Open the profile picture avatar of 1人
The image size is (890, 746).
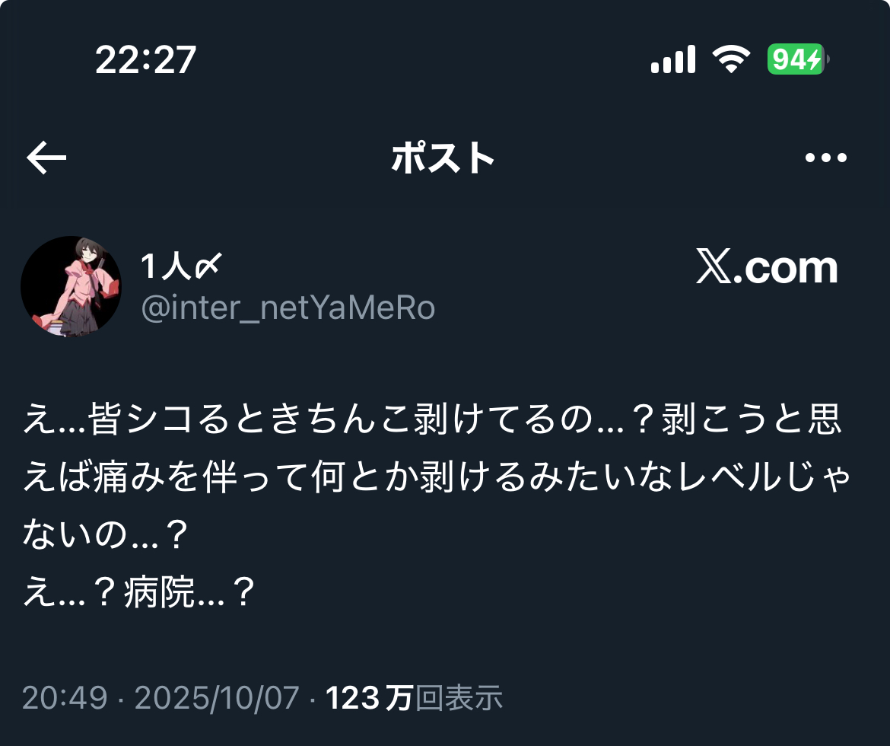pyautogui.click(x=71, y=286)
